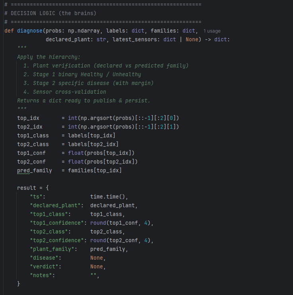Click the 'Stage 1 binary Healthy / Unhealthy' line
This screenshot has height=295, width=293.
click(82, 74)
